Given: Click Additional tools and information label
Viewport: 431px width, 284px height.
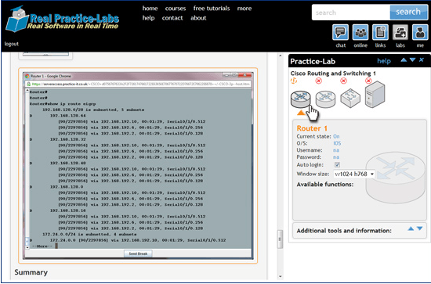Looking at the screenshot, I should 344,231.
